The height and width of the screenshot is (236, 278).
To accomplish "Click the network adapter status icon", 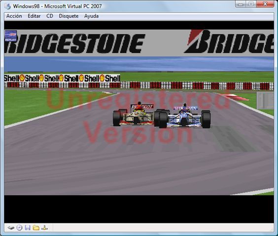I will (x=44, y=228).
